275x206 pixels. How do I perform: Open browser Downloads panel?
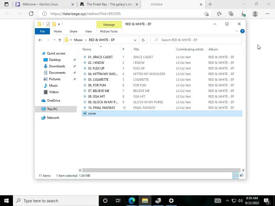pyautogui.click(x=243, y=14)
